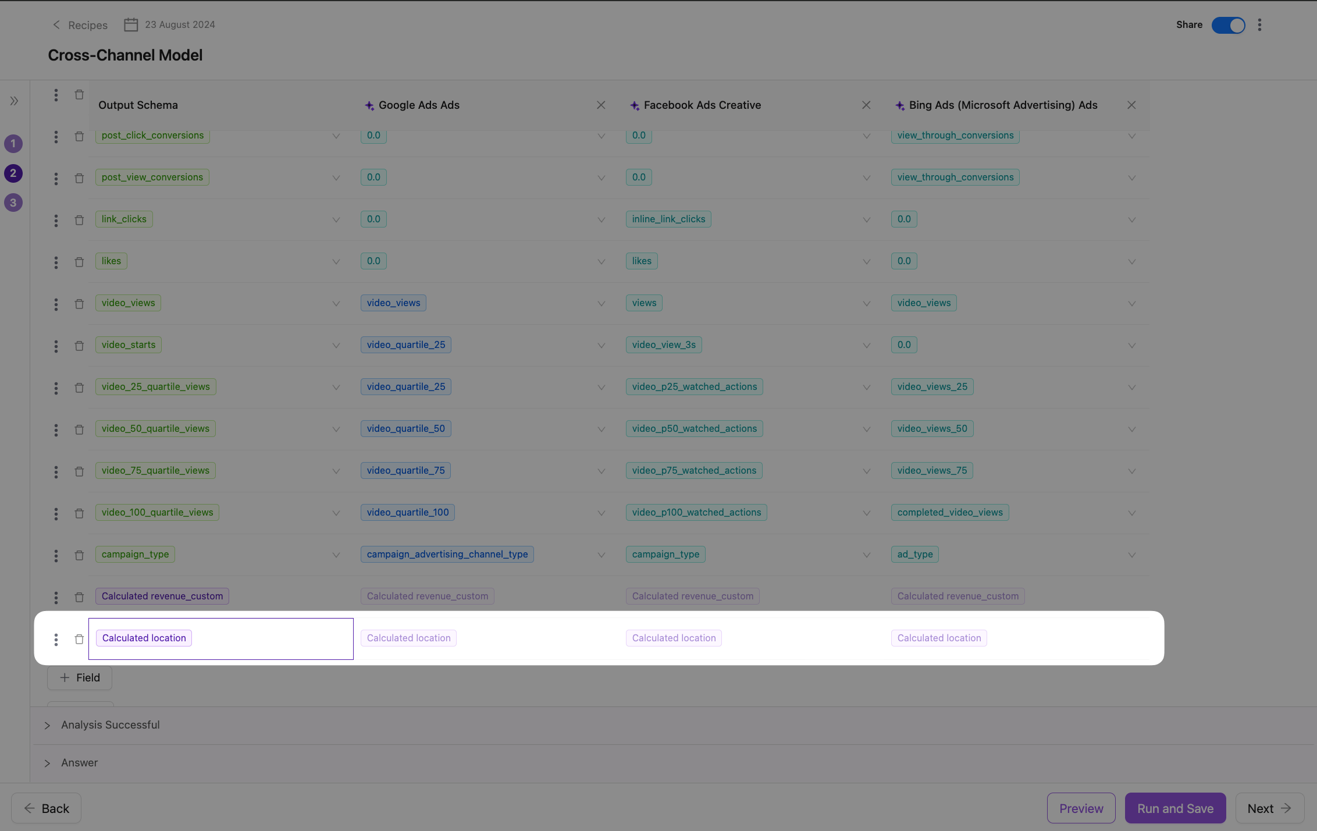
Task: Expand the Analysis Successful section
Action: tap(47, 725)
